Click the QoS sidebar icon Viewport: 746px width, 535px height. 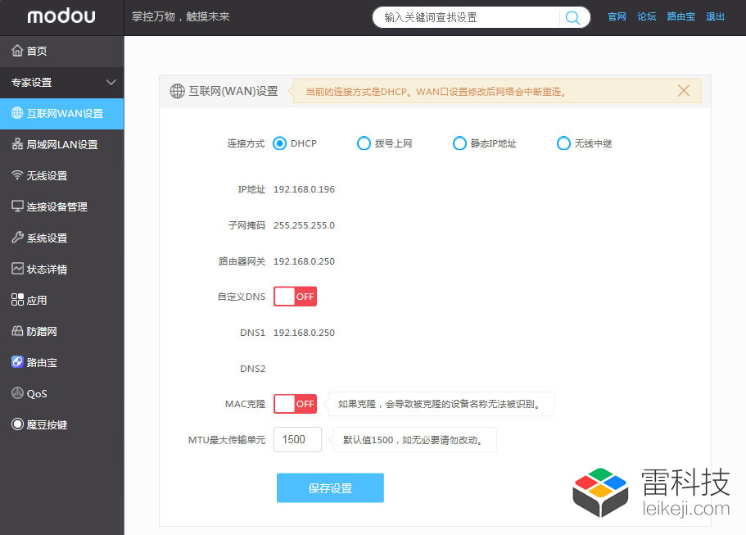tap(17, 393)
